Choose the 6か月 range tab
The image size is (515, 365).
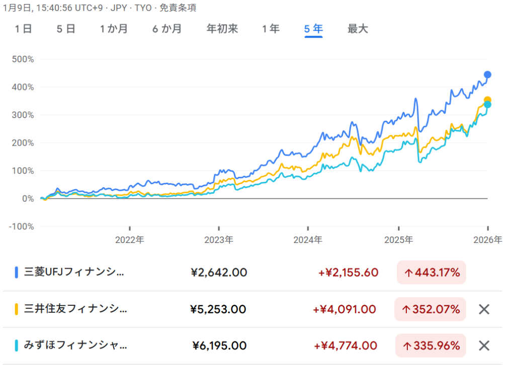tap(167, 29)
